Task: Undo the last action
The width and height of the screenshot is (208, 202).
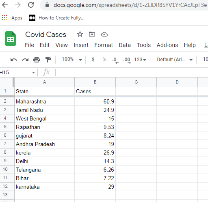Action: pyautogui.click(x=14, y=60)
